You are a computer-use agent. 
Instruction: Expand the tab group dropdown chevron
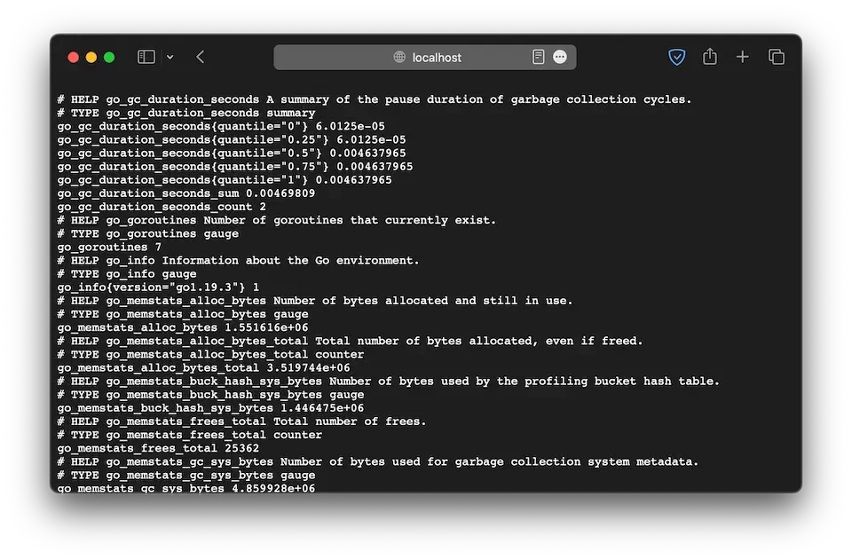tap(170, 58)
